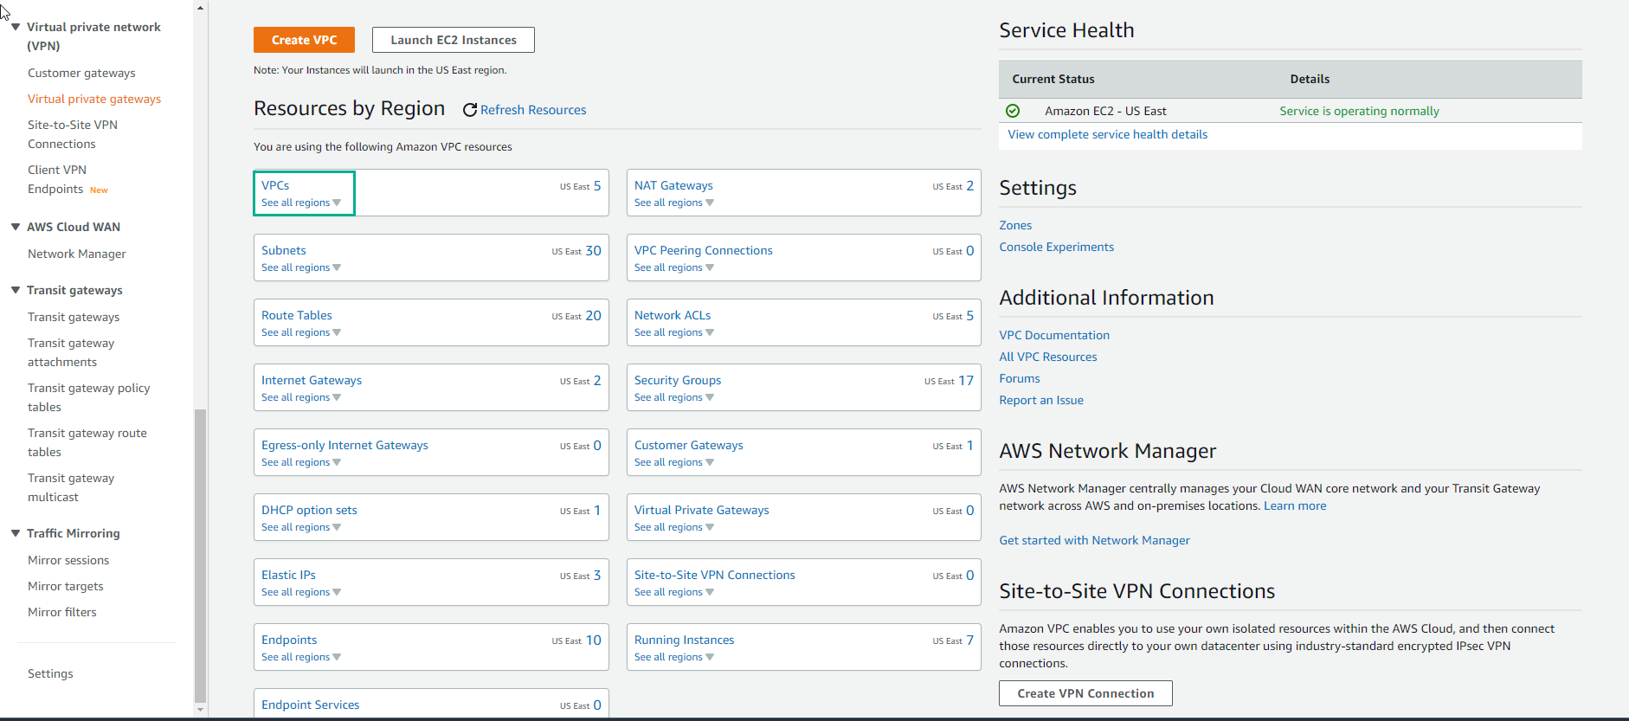1629x721 pixels.
Task: Expand See all regions under Customer Gateways
Action: 674,462
